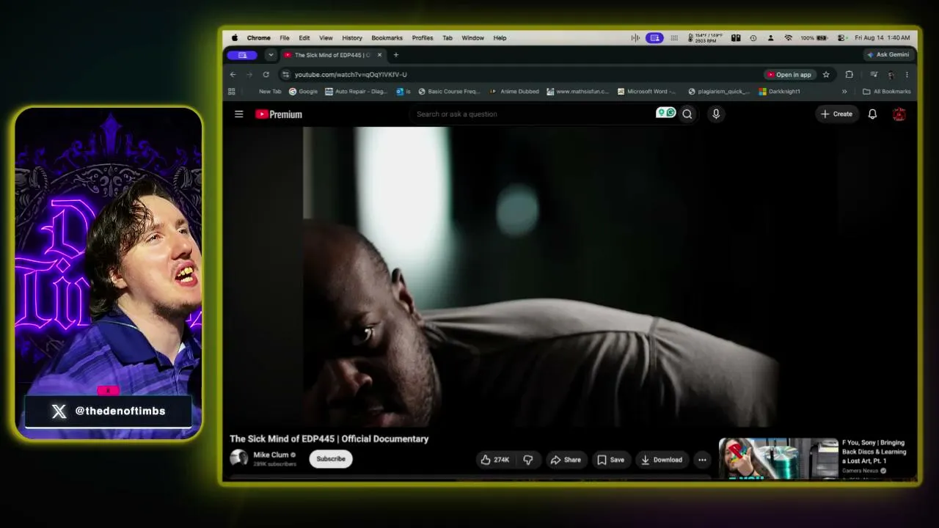Subscribe to Mike Clum
939x528 pixels.
click(x=331, y=459)
